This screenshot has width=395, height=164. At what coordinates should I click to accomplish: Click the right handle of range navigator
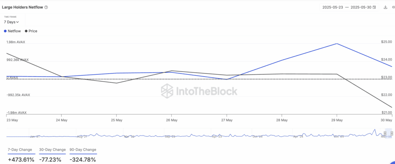[x=392, y=133]
